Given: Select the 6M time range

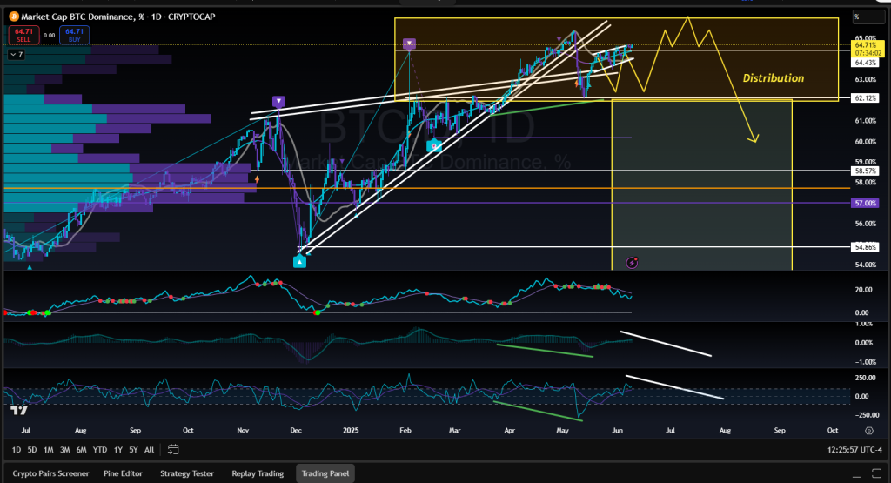Looking at the screenshot, I should (x=81, y=449).
